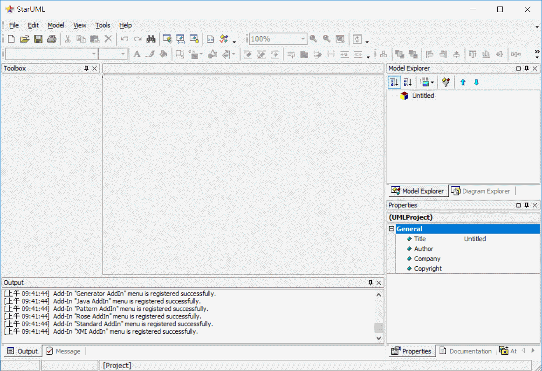Click the Delete X icon in the toolbar
The width and height of the screenshot is (542, 371).
pyautogui.click(x=108, y=39)
